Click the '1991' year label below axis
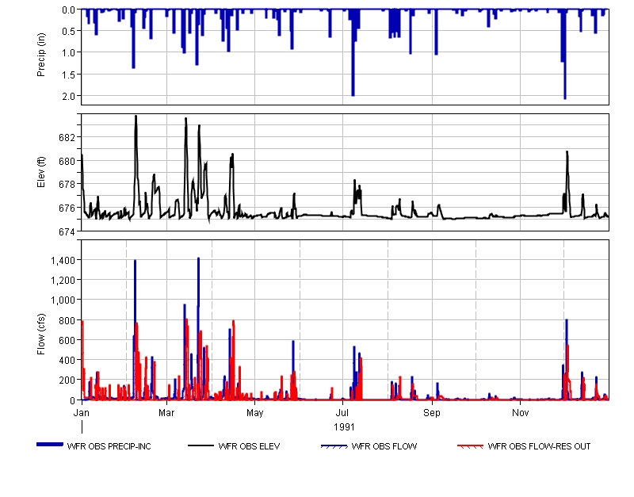 click(x=343, y=426)
